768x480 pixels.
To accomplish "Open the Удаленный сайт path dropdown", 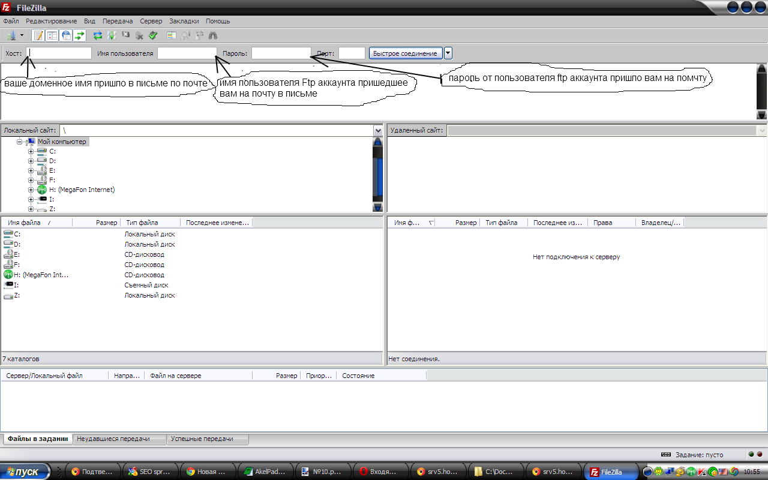I will [762, 130].
